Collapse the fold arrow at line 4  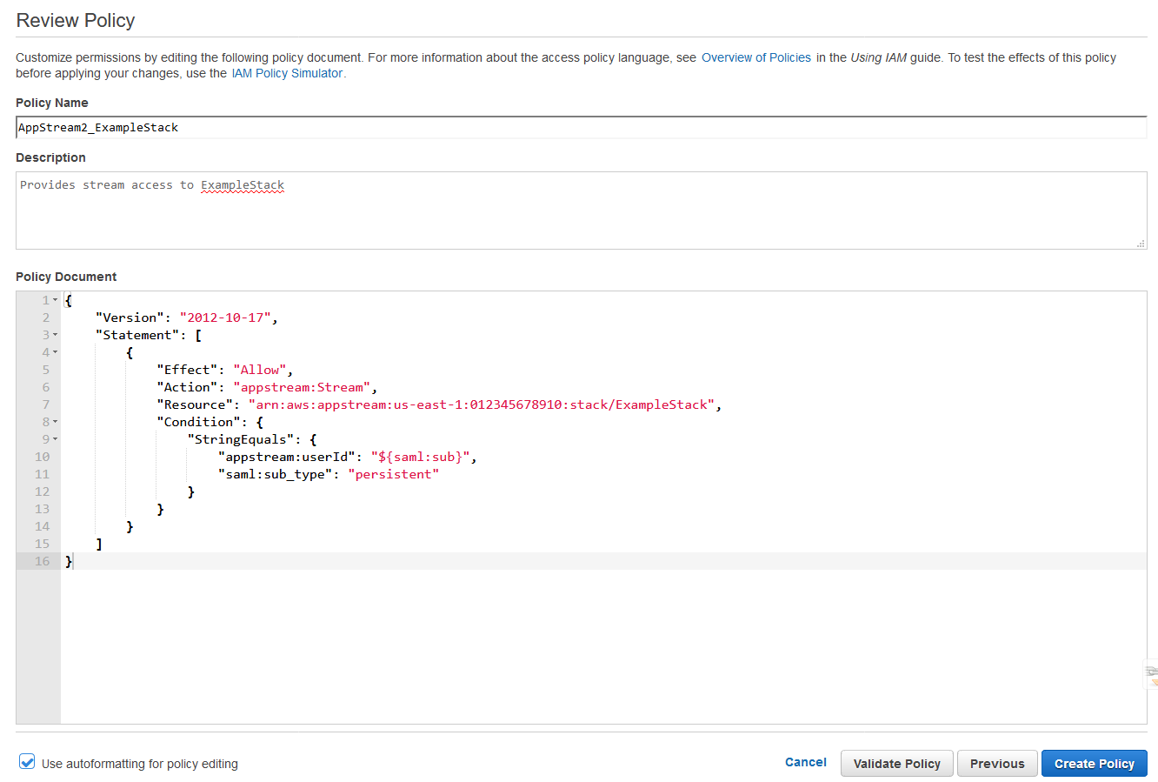coord(56,352)
